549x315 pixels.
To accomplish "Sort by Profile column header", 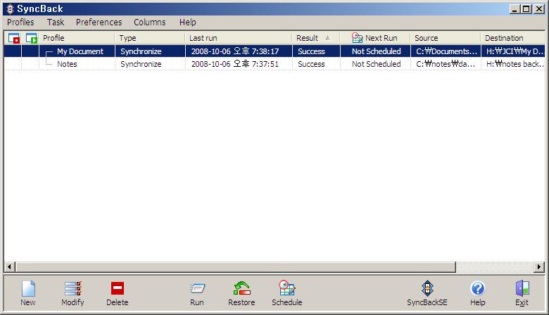I will tap(77, 38).
